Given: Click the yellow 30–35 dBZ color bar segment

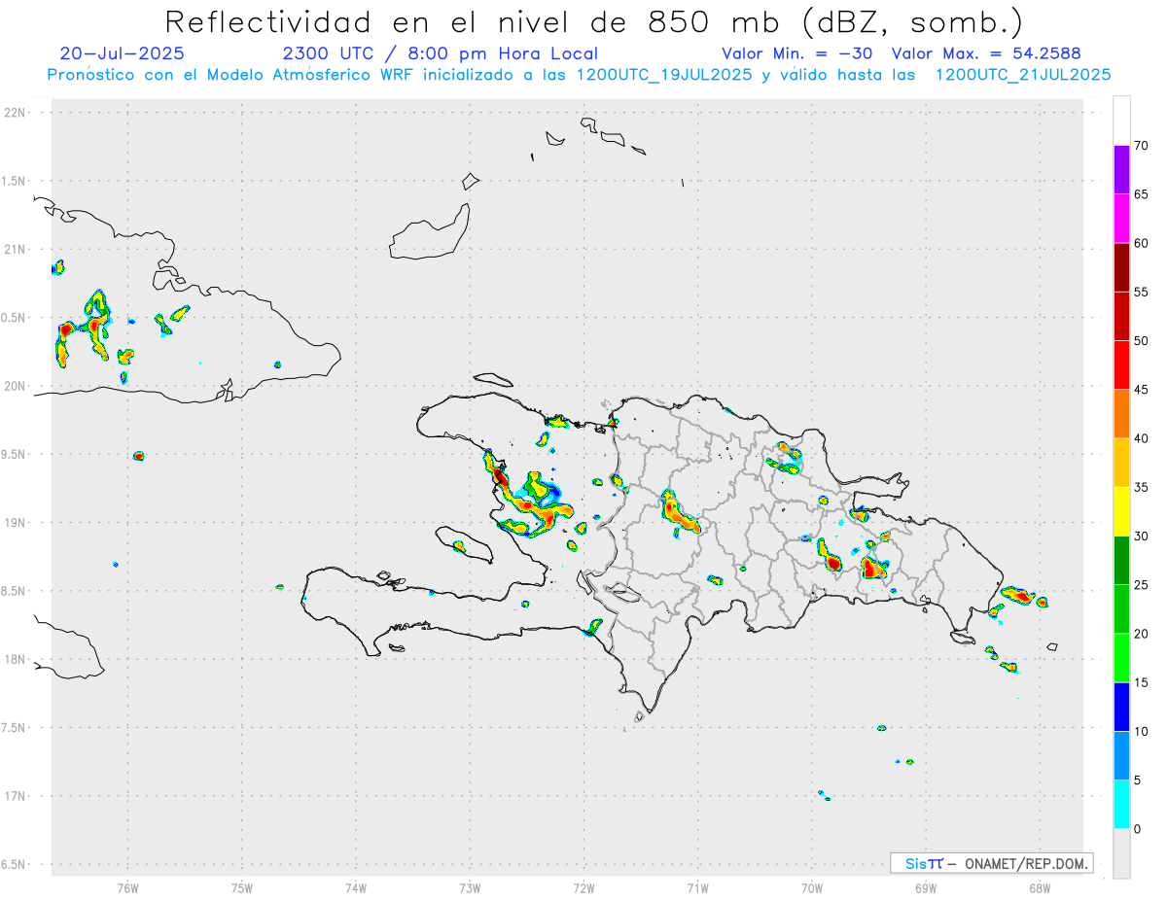Looking at the screenshot, I should (x=1121, y=511).
